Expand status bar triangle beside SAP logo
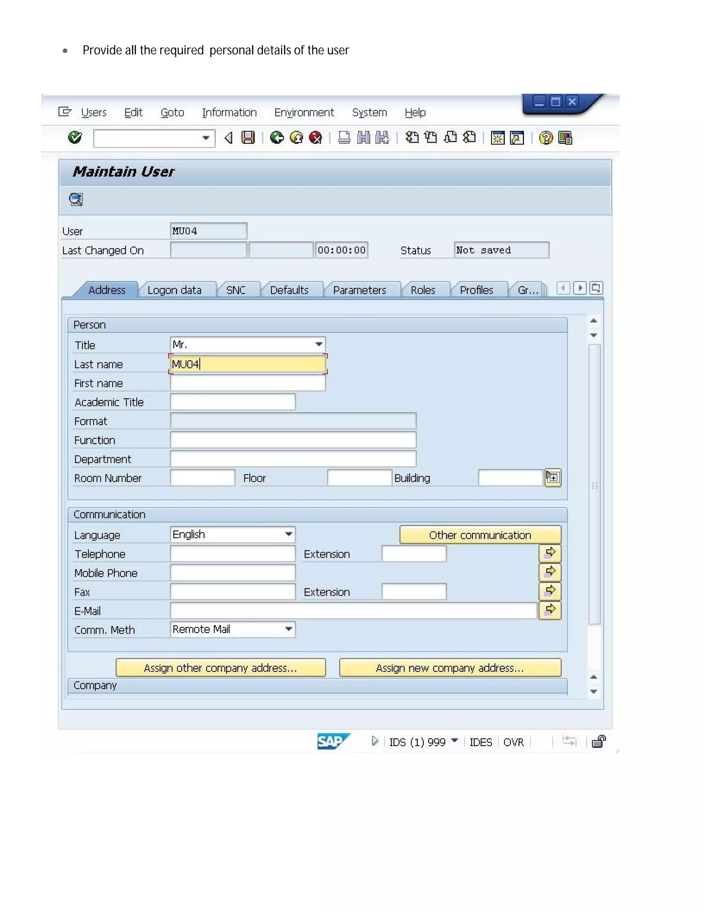The image size is (704, 911). [375, 741]
